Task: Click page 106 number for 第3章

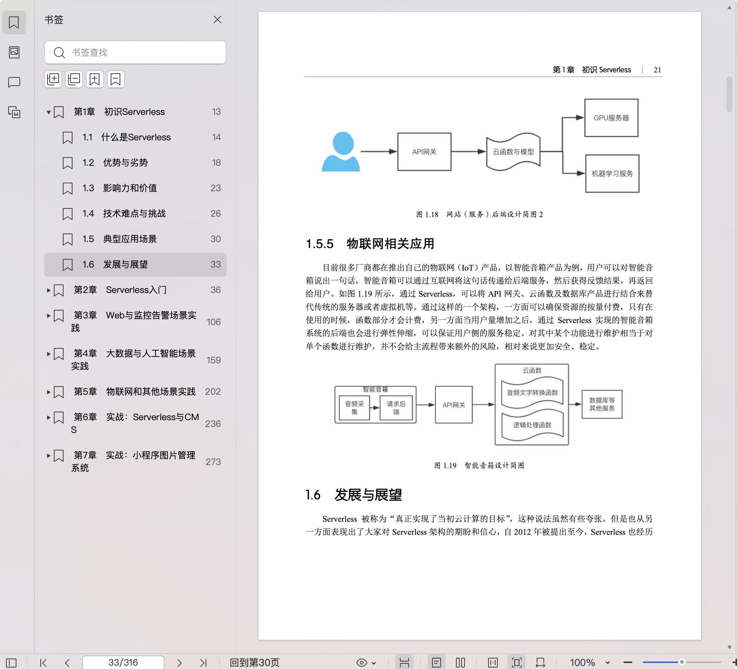Action: click(214, 322)
